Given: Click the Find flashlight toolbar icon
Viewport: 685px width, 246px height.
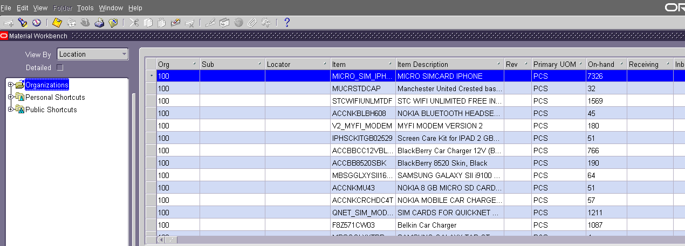Looking at the screenshot, I should pos(22,23).
